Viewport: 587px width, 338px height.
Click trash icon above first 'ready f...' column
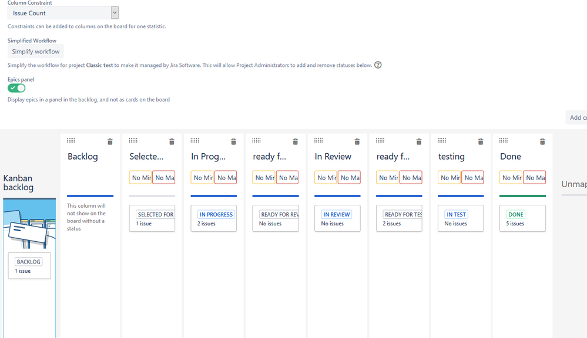click(296, 141)
